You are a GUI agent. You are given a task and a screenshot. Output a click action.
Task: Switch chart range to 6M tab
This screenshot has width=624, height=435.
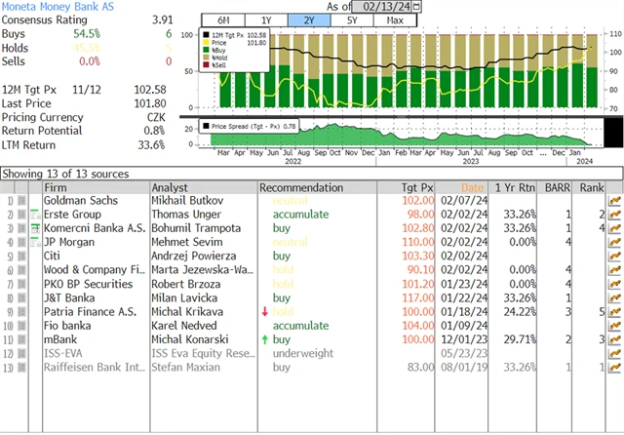(x=222, y=20)
